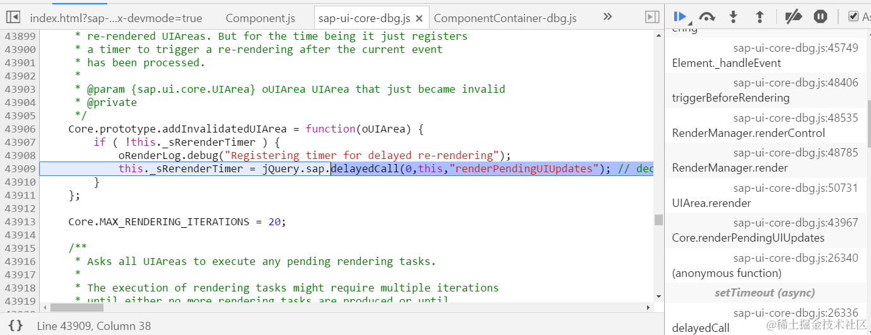Click the code editor scrollbar down arrow

click(658, 297)
